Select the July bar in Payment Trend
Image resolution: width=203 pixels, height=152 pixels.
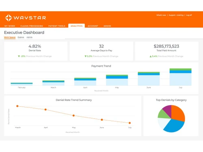tap(181, 77)
